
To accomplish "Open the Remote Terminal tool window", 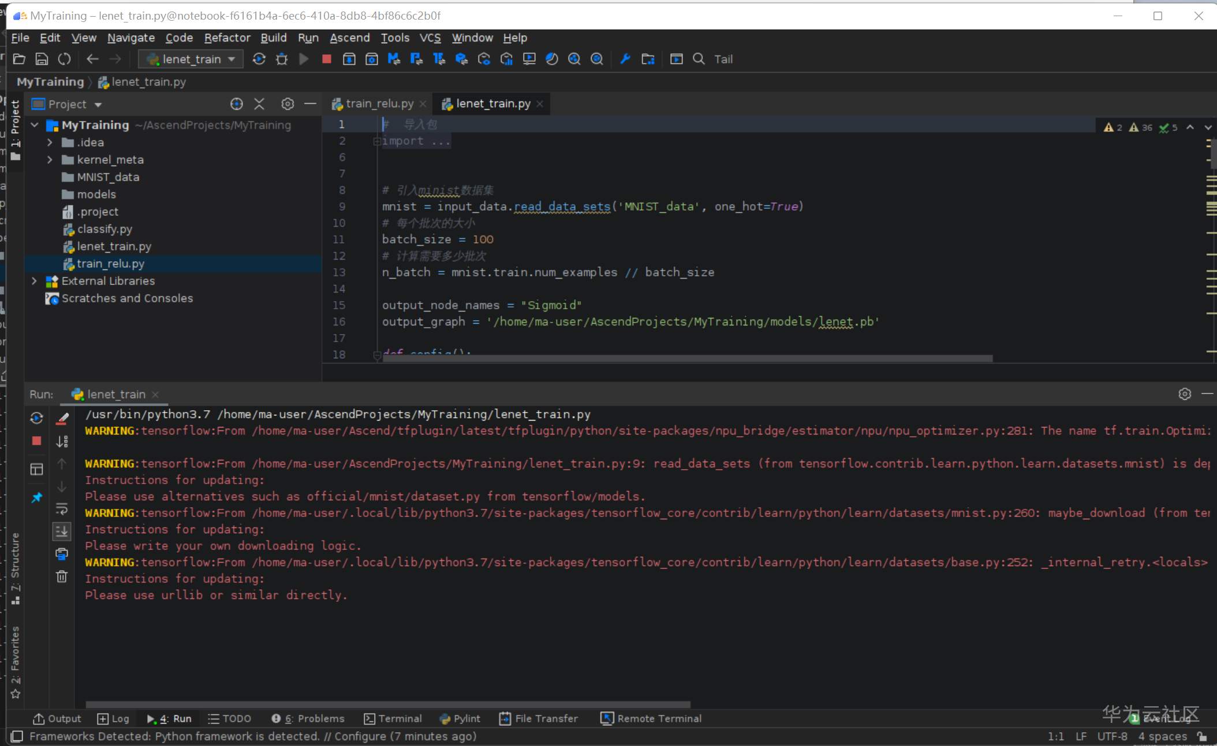I will click(x=651, y=718).
